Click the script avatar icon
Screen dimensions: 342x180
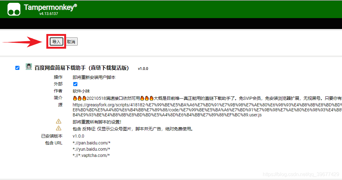point(29,67)
